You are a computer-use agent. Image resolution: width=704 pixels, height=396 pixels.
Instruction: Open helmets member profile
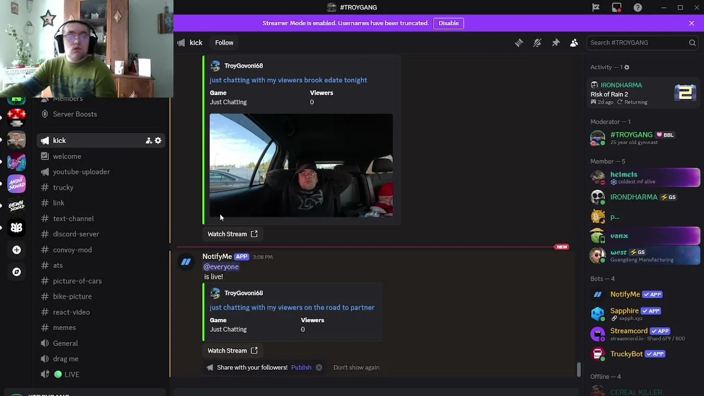point(643,177)
